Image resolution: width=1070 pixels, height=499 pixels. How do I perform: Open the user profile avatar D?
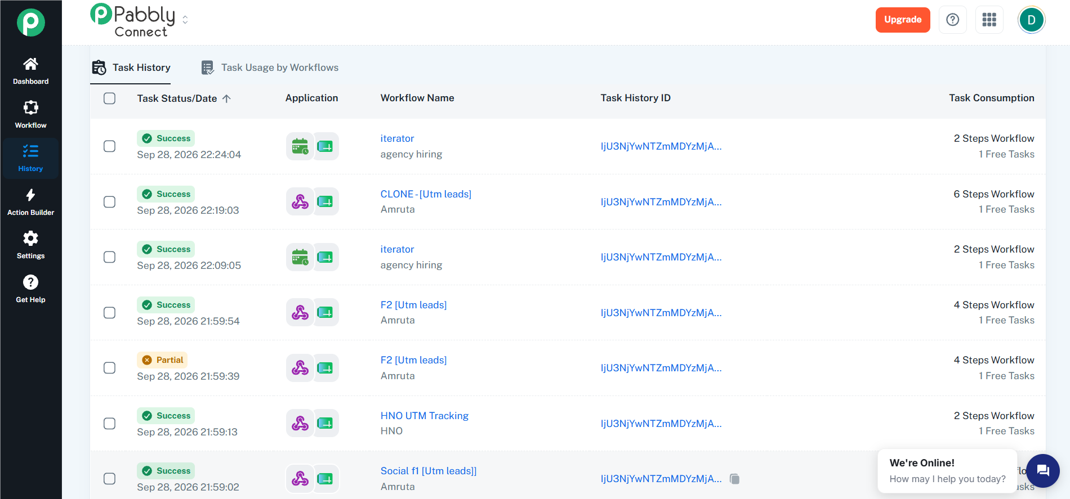point(1031,20)
